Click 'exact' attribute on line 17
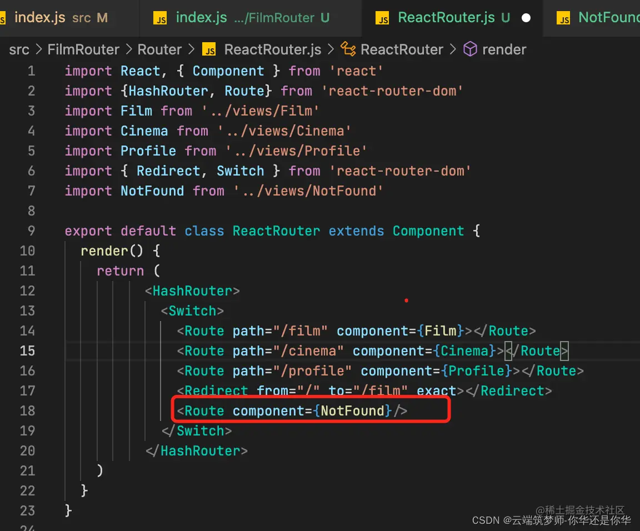This screenshot has height=531, width=640. tap(436, 391)
